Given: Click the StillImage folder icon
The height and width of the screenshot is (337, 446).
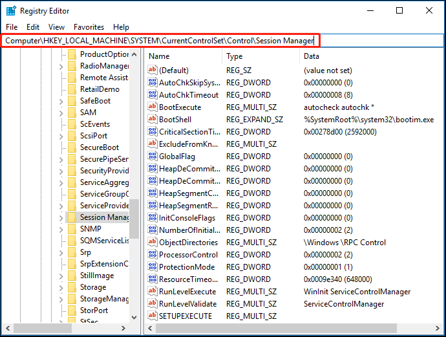Looking at the screenshot, I should pos(72,276).
